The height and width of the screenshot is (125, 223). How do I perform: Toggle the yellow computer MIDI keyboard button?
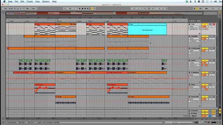(x=197, y=8)
